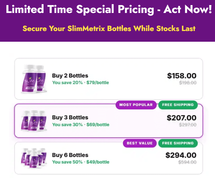215x179 pixels.
Task: Click the two-bottle product image
Action: coord(34,79)
